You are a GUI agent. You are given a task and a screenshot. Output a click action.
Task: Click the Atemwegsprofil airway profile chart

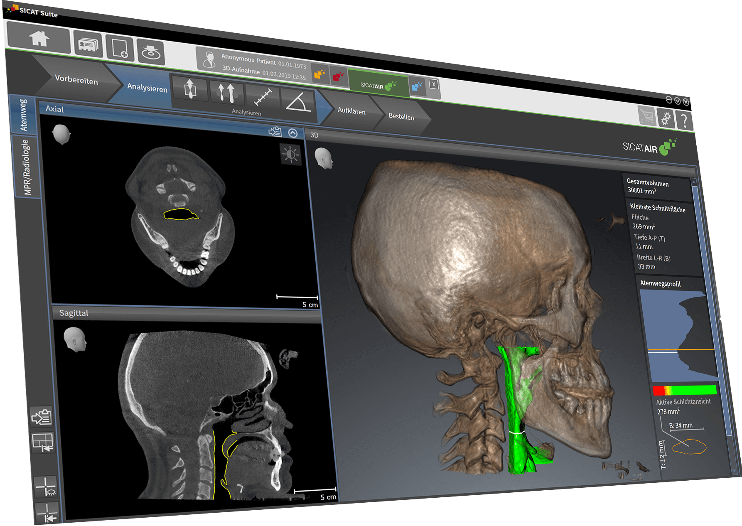[680, 336]
